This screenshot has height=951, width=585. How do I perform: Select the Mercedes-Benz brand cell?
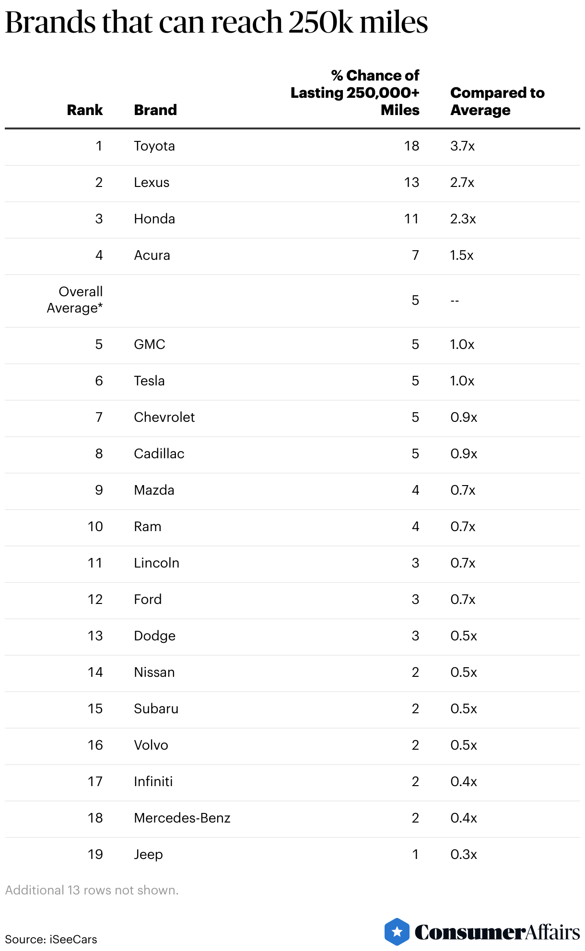tap(182, 818)
